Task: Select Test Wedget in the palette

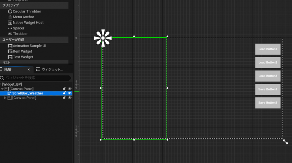Action: coord(23,57)
